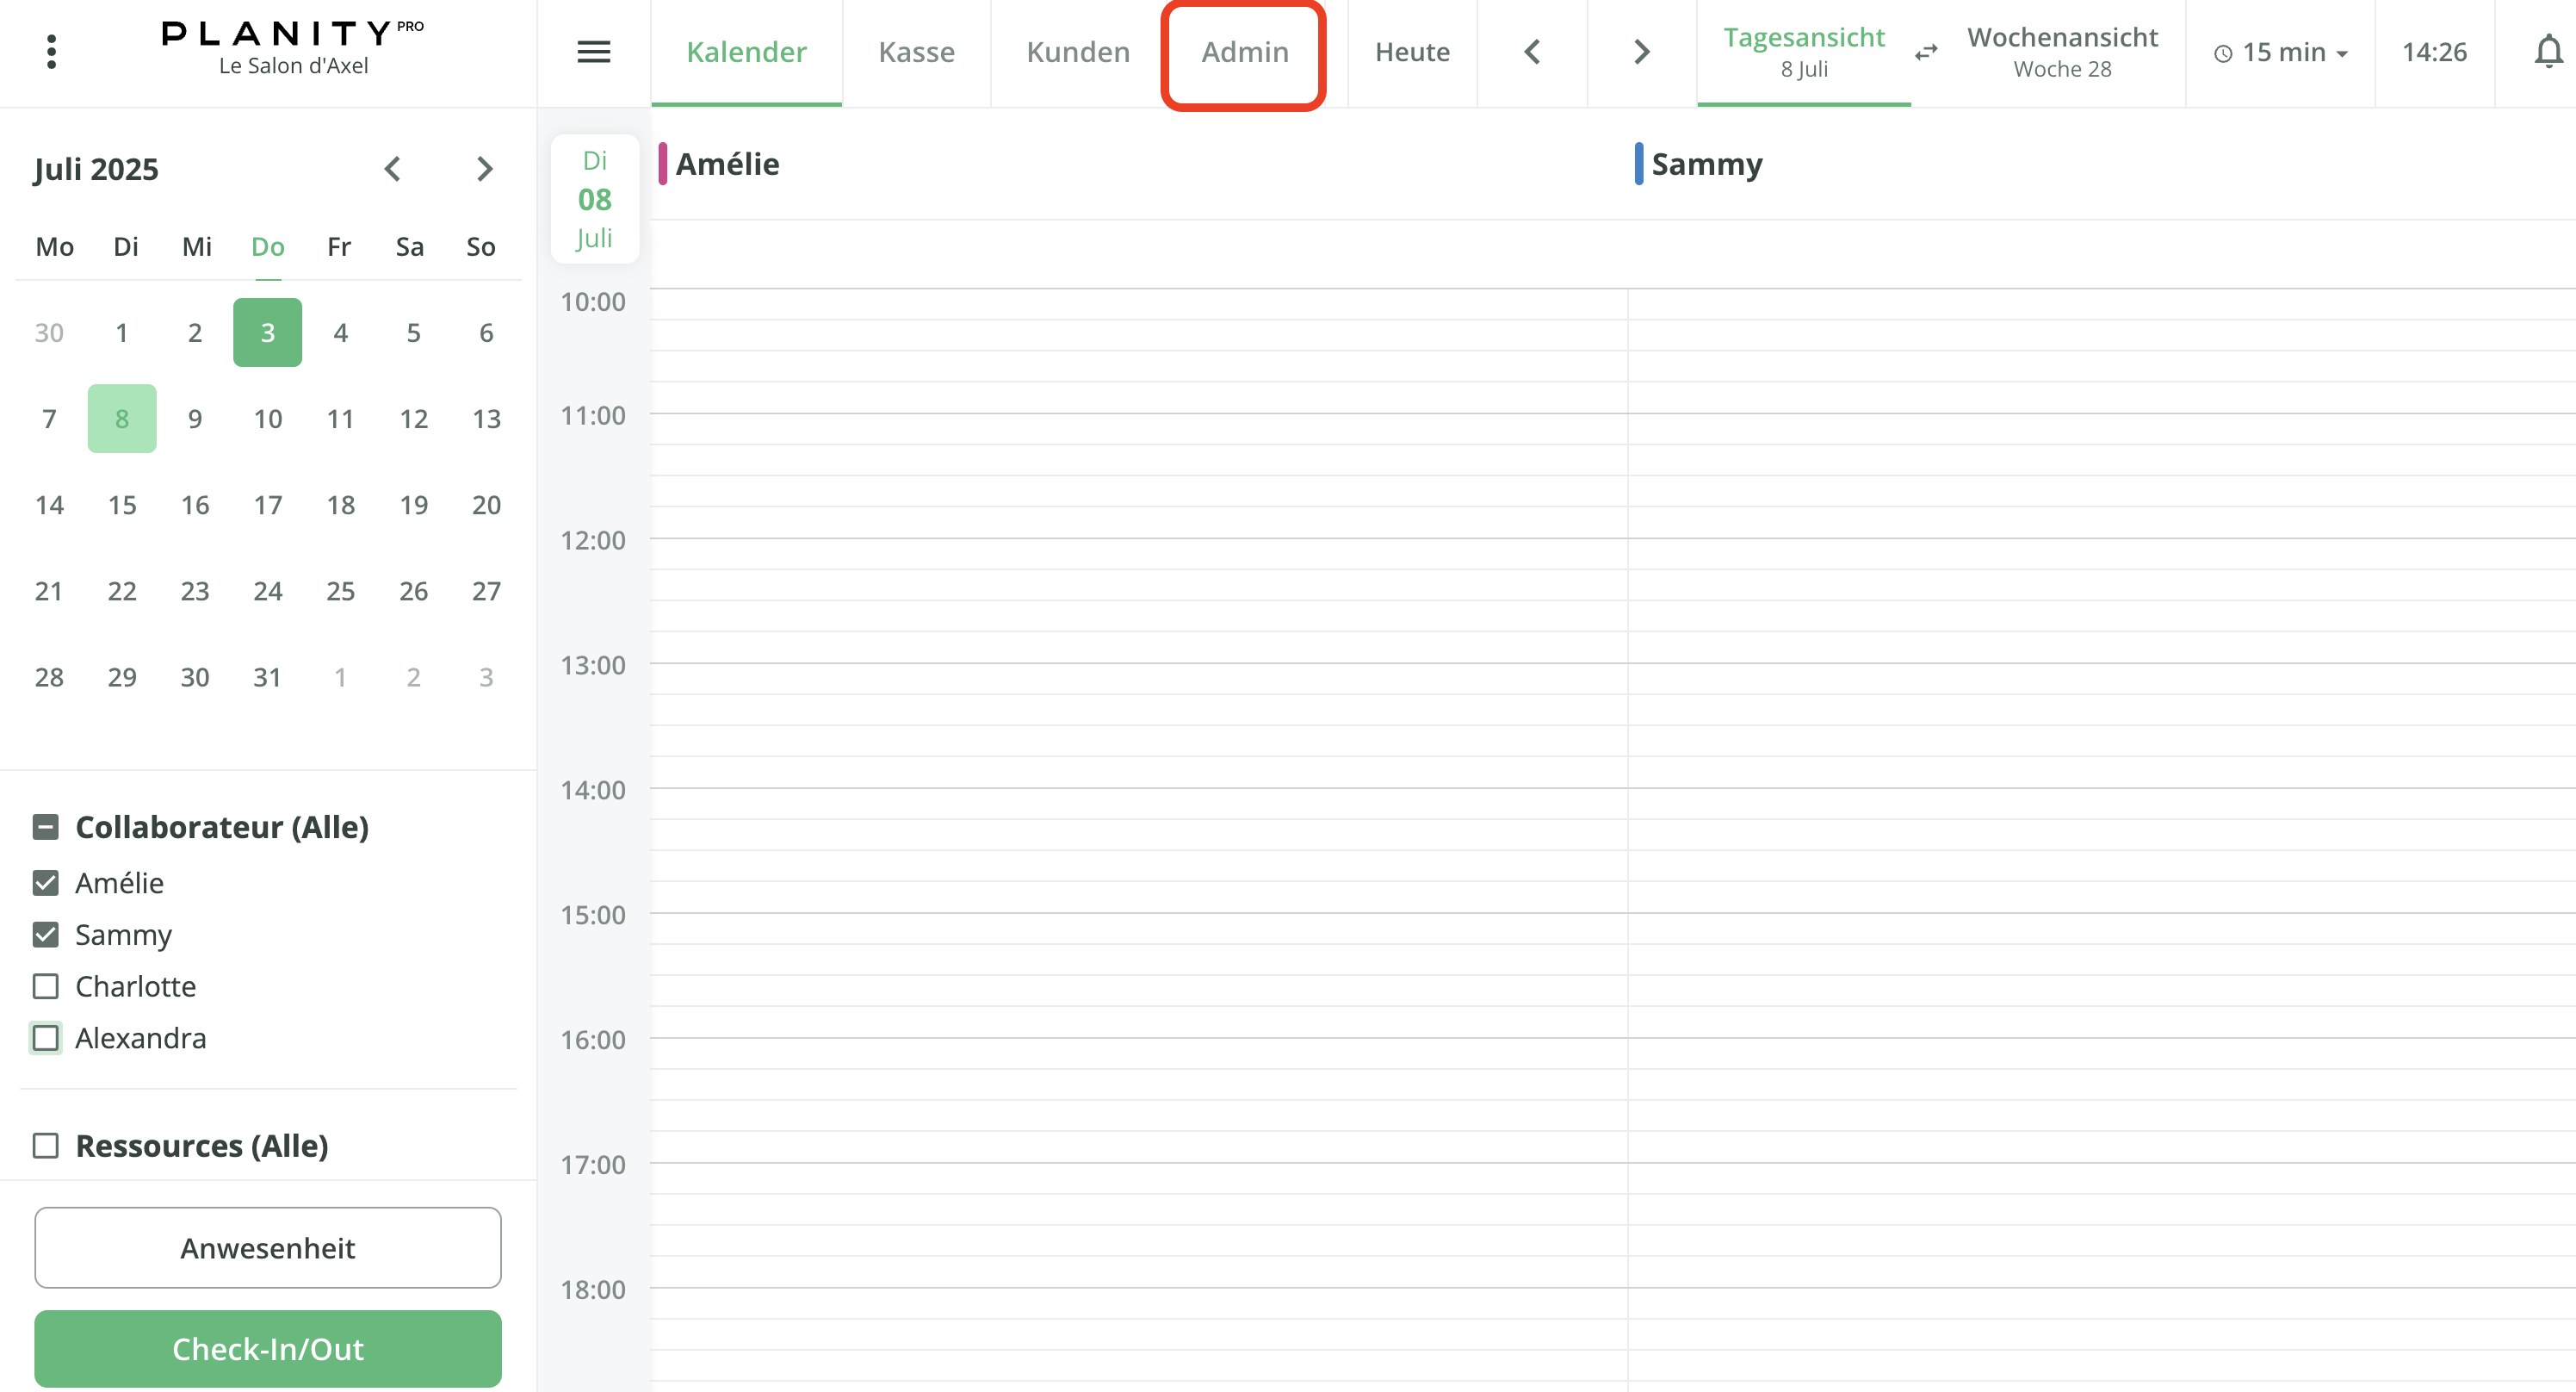The width and height of the screenshot is (2576, 1392).
Task: Show previous month in mini calendar
Action: (392, 169)
